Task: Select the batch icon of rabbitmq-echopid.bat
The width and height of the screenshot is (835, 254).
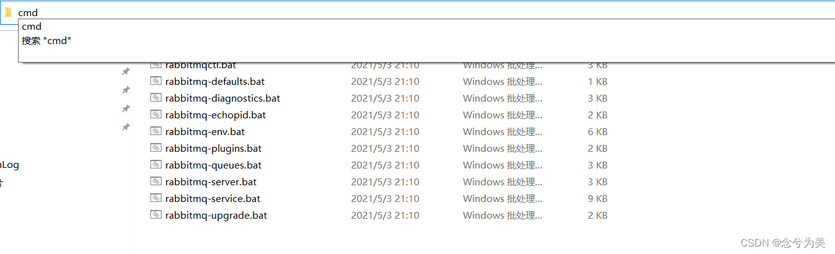Action: tap(155, 115)
